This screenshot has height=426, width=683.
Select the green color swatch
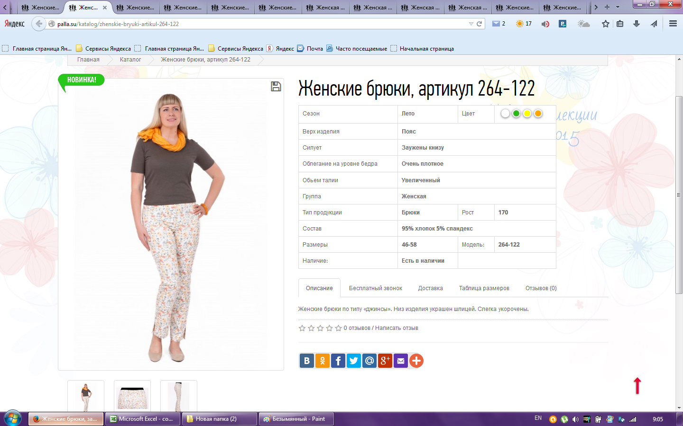516,114
